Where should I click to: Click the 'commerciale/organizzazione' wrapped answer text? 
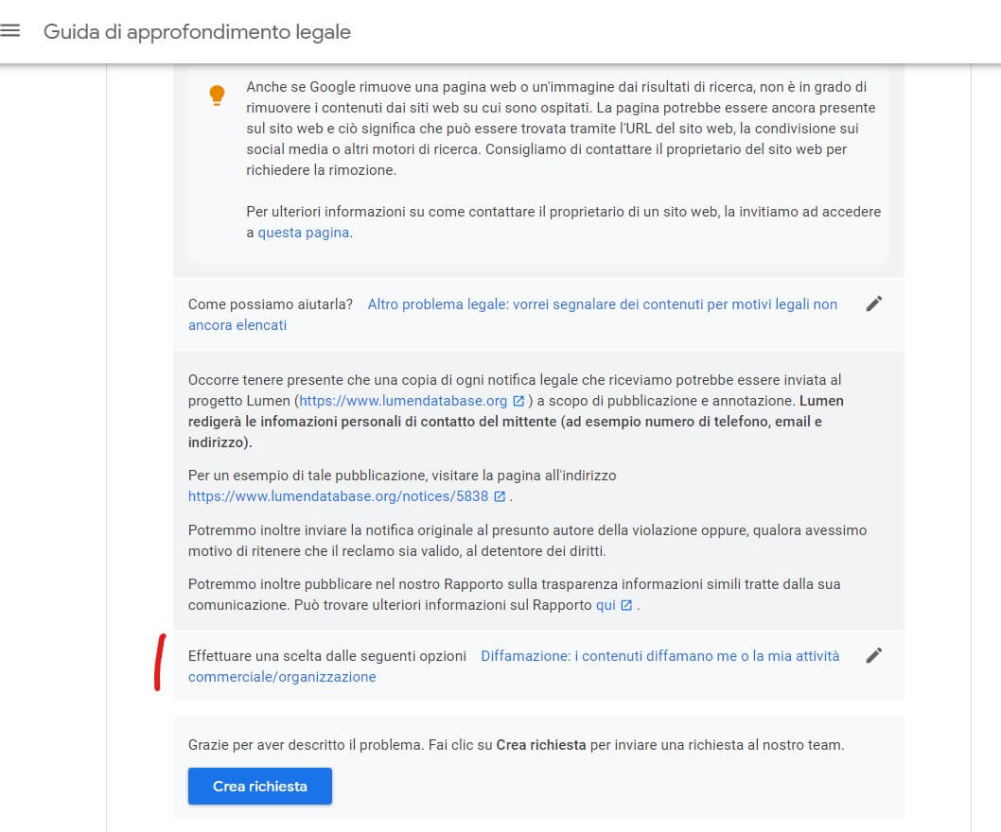(282, 677)
